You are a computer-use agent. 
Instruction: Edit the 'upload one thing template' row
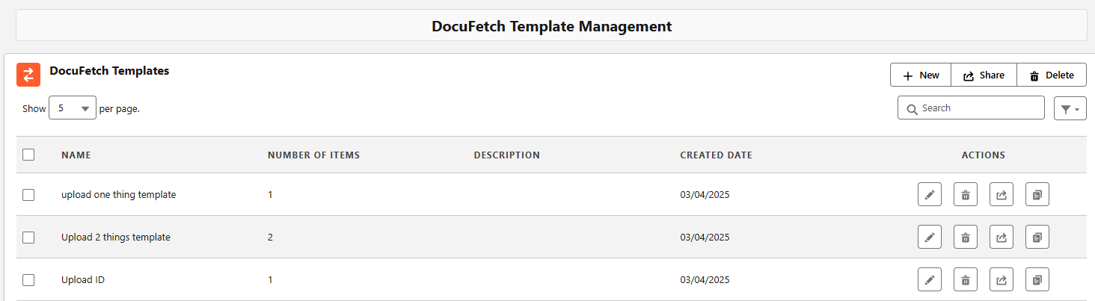[930, 195]
